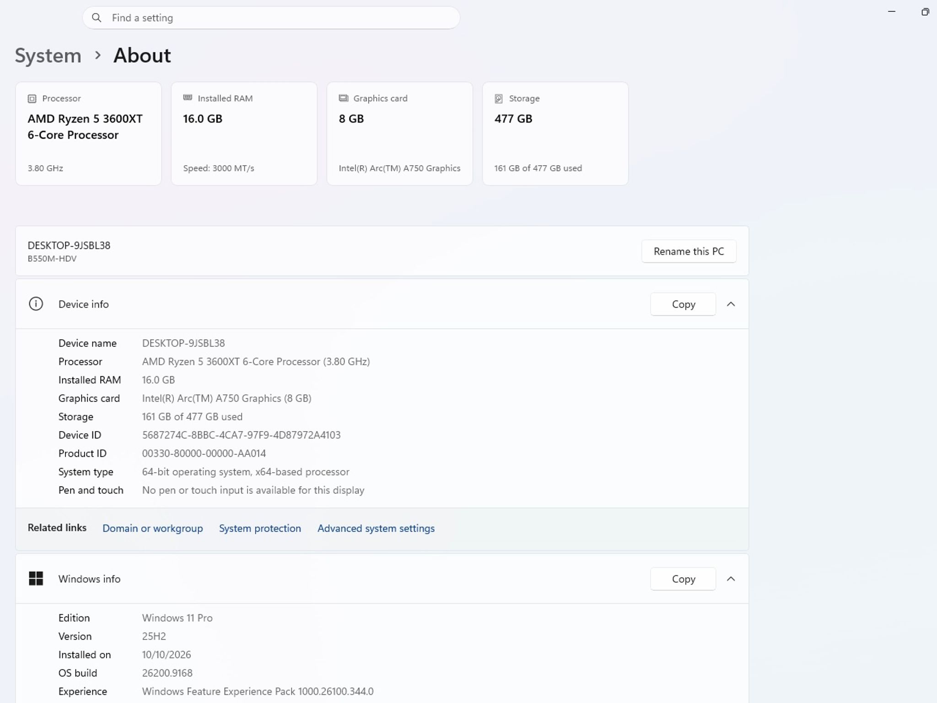Restore down the Settings window
This screenshot has height=703, width=937.
925,11
